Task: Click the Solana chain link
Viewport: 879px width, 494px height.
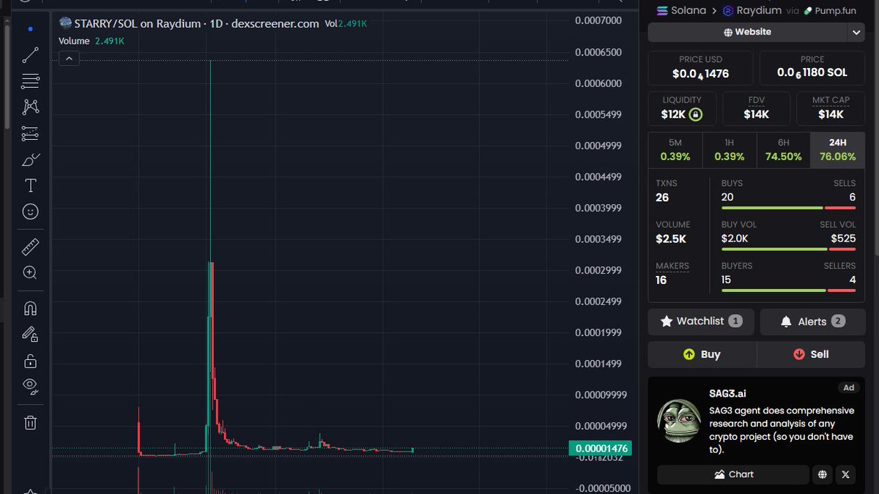Action: pos(681,11)
